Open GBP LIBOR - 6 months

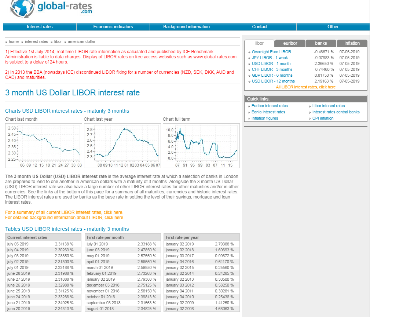(272, 75)
